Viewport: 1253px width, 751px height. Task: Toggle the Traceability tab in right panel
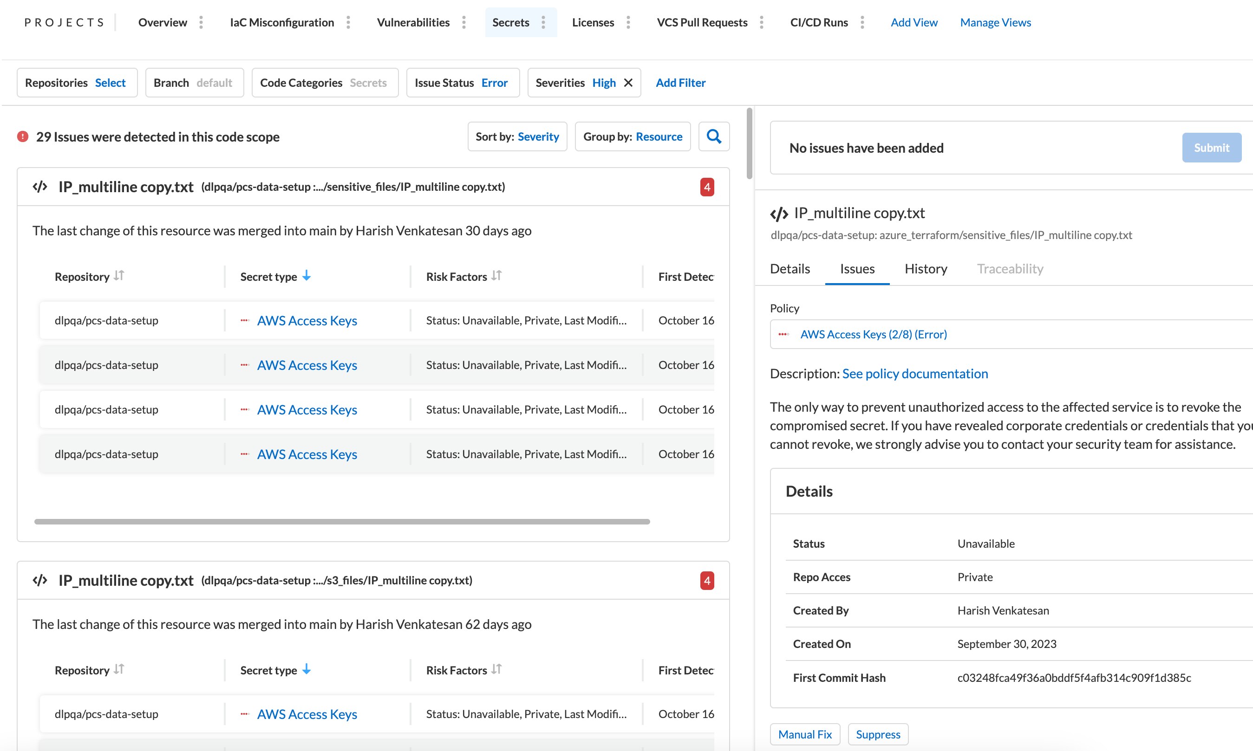click(1010, 268)
